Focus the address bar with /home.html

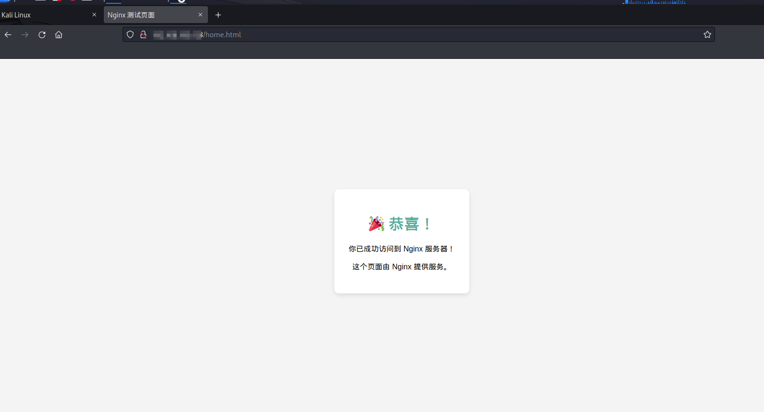coord(419,34)
